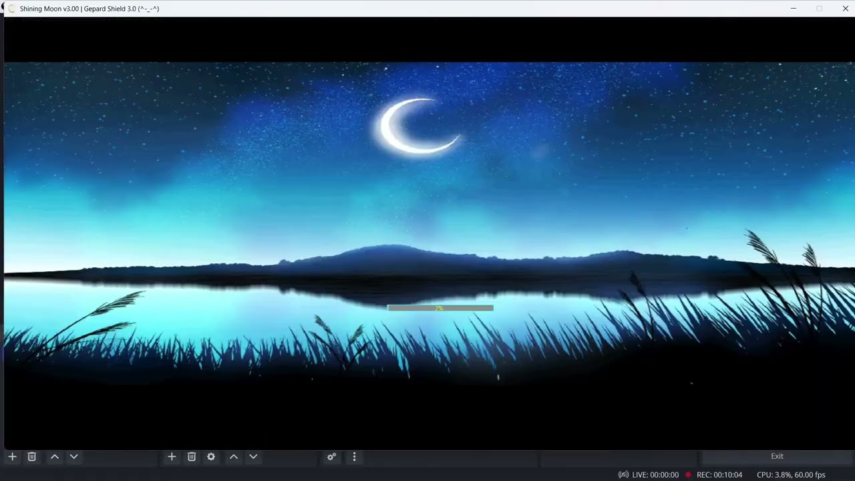Click the Exit button
855x481 pixels.
777,456
